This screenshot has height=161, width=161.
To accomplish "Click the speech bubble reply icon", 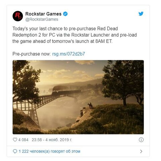I will tap(15, 151).
